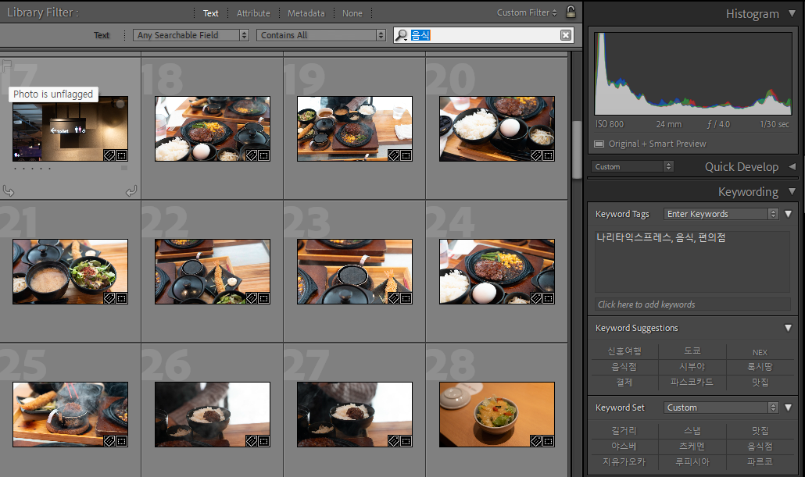
Task: Switch to the Metadata filter tab
Action: click(306, 13)
